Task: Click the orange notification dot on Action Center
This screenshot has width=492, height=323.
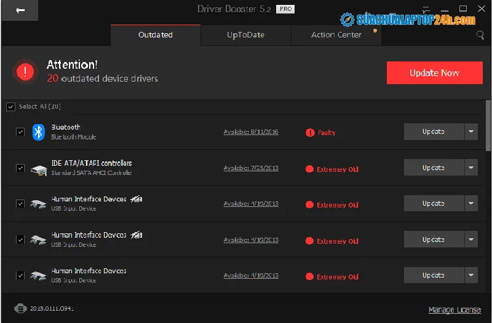Action: (x=375, y=31)
